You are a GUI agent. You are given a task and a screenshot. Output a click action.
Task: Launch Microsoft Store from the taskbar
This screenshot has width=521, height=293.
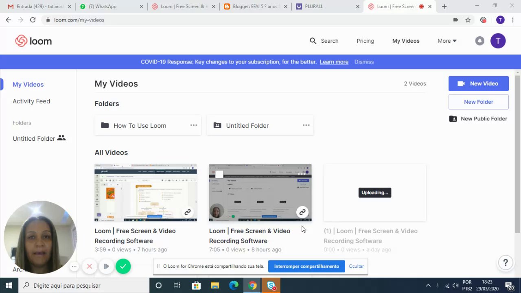tap(196, 285)
